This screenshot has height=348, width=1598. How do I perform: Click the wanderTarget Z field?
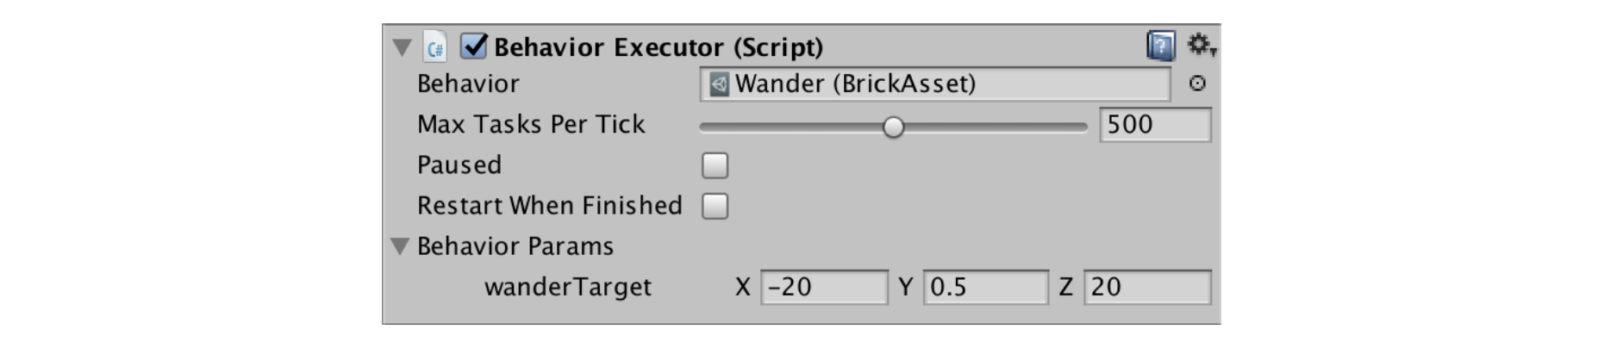coord(1146,287)
